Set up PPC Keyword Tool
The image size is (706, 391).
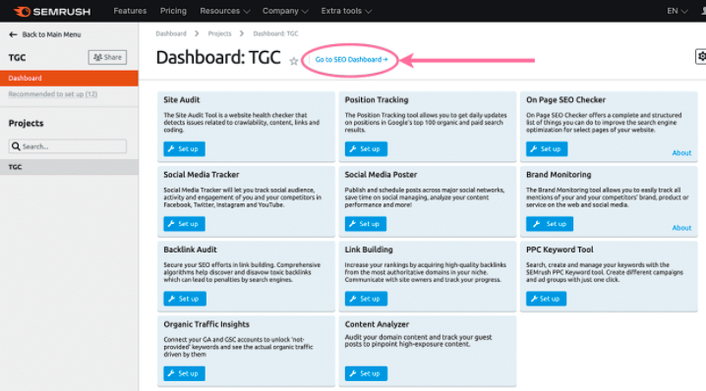pyautogui.click(x=546, y=299)
